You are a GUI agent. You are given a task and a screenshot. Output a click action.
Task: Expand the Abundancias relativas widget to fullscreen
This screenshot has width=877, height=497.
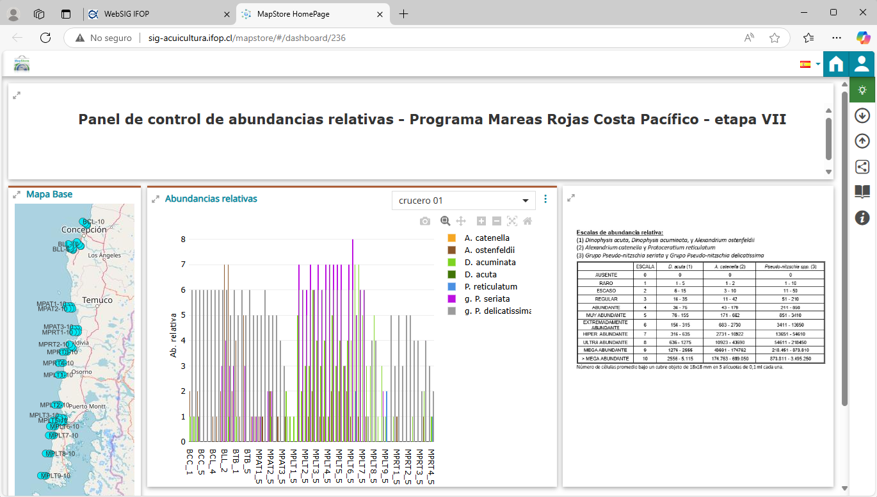point(156,199)
